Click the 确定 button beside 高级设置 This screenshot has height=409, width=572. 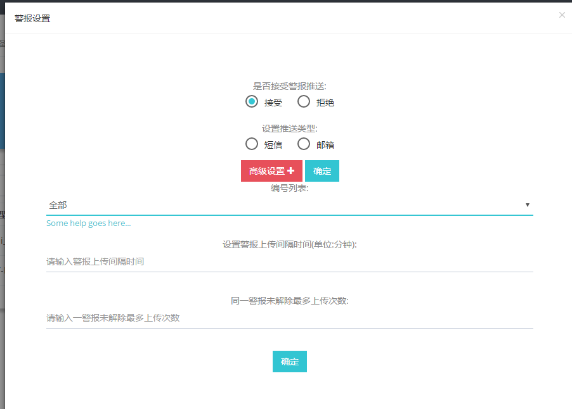click(322, 171)
